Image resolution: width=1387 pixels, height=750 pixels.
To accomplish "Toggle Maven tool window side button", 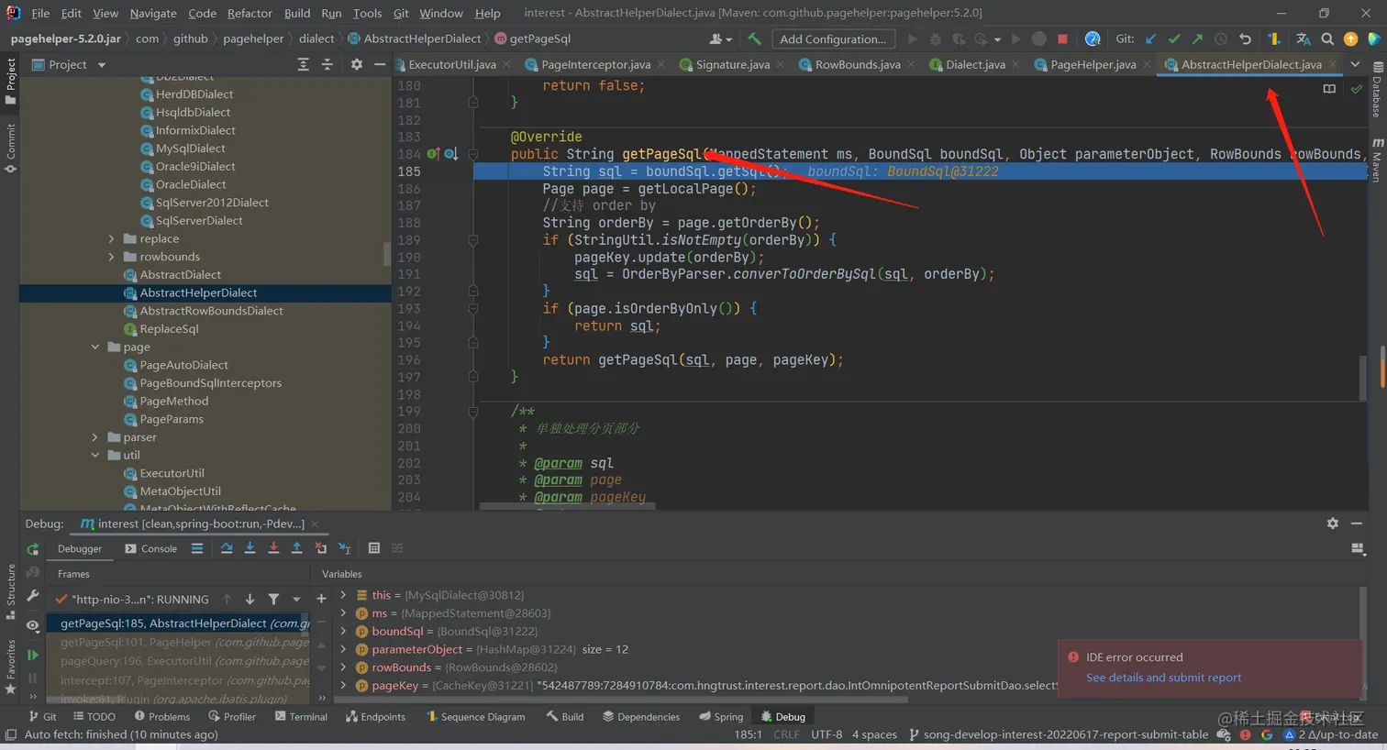I will click(1377, 160).
